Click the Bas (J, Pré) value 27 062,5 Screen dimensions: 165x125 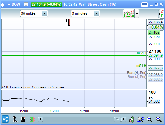(156, 79)
